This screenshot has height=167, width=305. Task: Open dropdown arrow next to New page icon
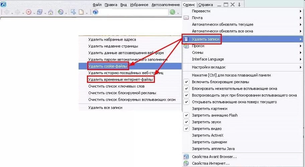[87, 13]
